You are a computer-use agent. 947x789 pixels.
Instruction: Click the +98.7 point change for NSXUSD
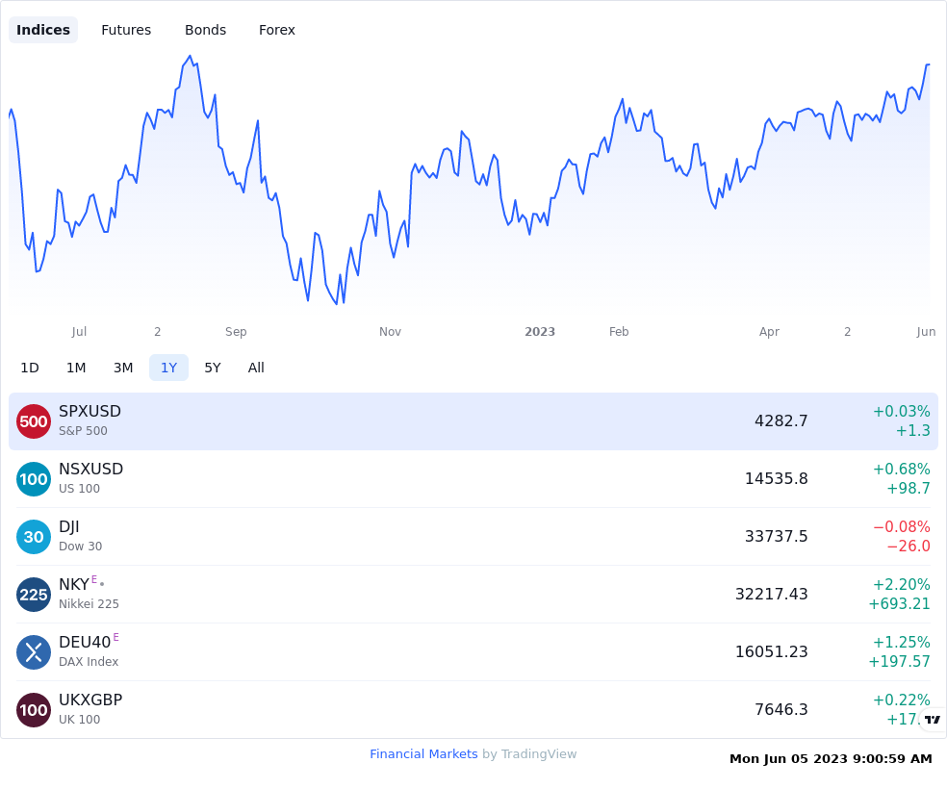[x=909, y=489]
